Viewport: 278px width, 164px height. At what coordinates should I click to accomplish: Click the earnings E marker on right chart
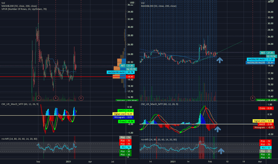tap(253, 98)
